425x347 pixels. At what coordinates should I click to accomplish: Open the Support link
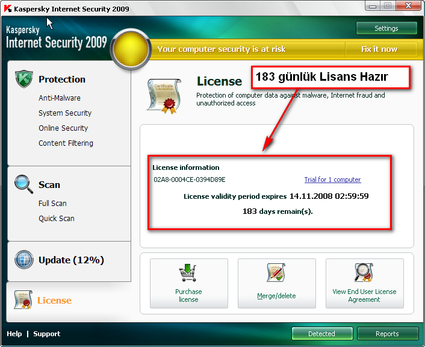(46, 334)
